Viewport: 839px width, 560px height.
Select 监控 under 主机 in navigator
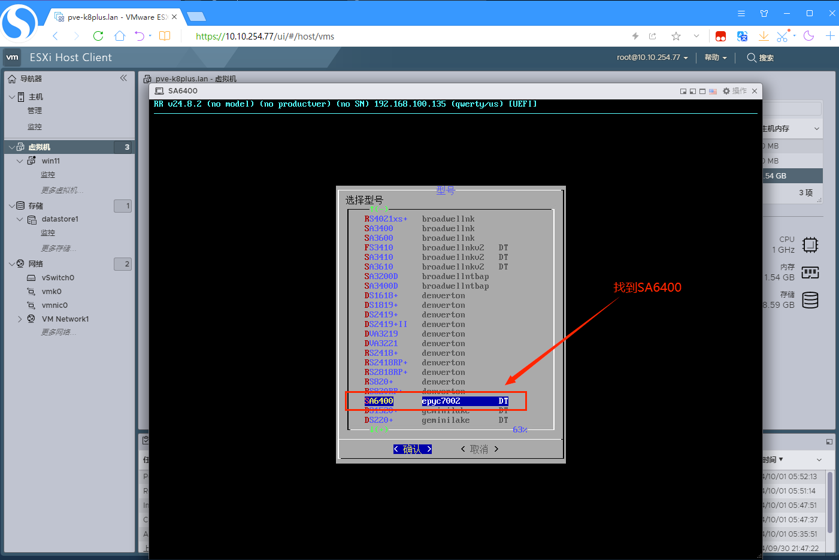[x=35, y=127]
